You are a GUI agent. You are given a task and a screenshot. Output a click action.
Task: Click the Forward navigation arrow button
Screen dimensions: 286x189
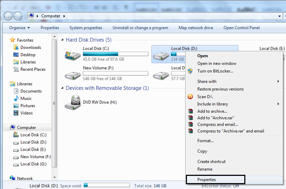coord(18,16)
